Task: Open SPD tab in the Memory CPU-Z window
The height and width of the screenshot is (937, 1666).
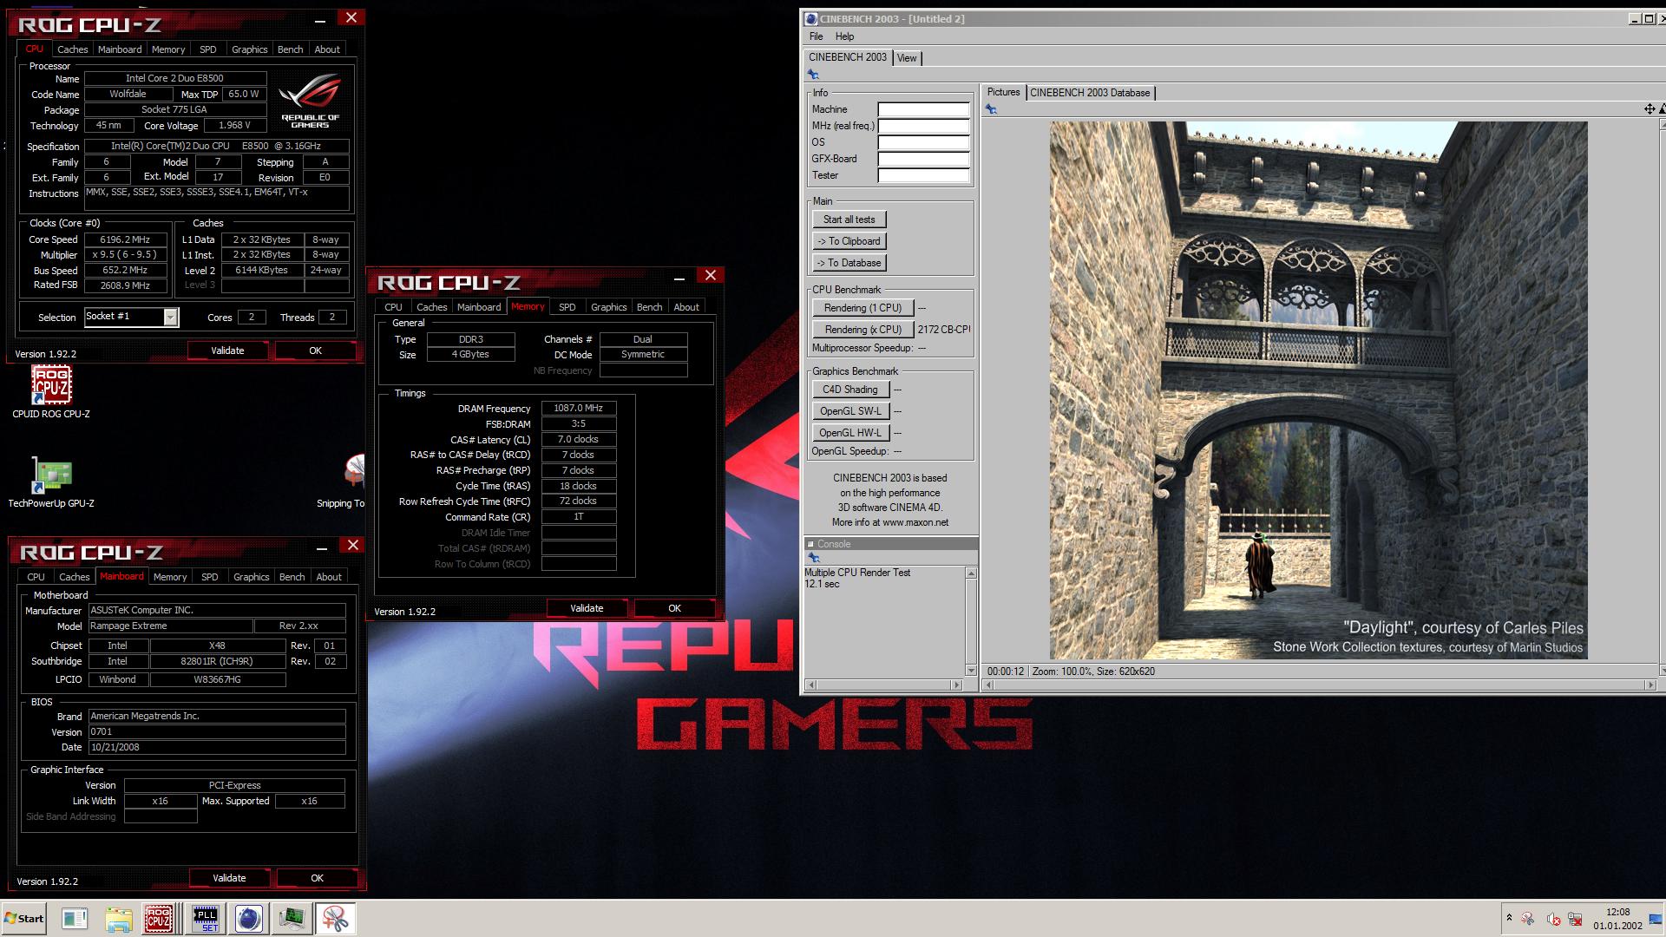Action: [x=567, y=307]
